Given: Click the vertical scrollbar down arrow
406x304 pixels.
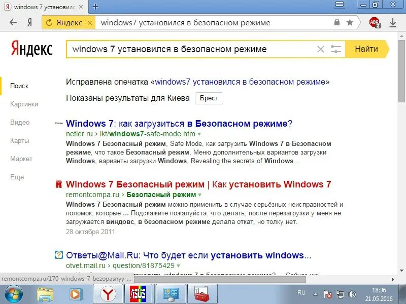Looking at the screenshot, I should (401, 271).
